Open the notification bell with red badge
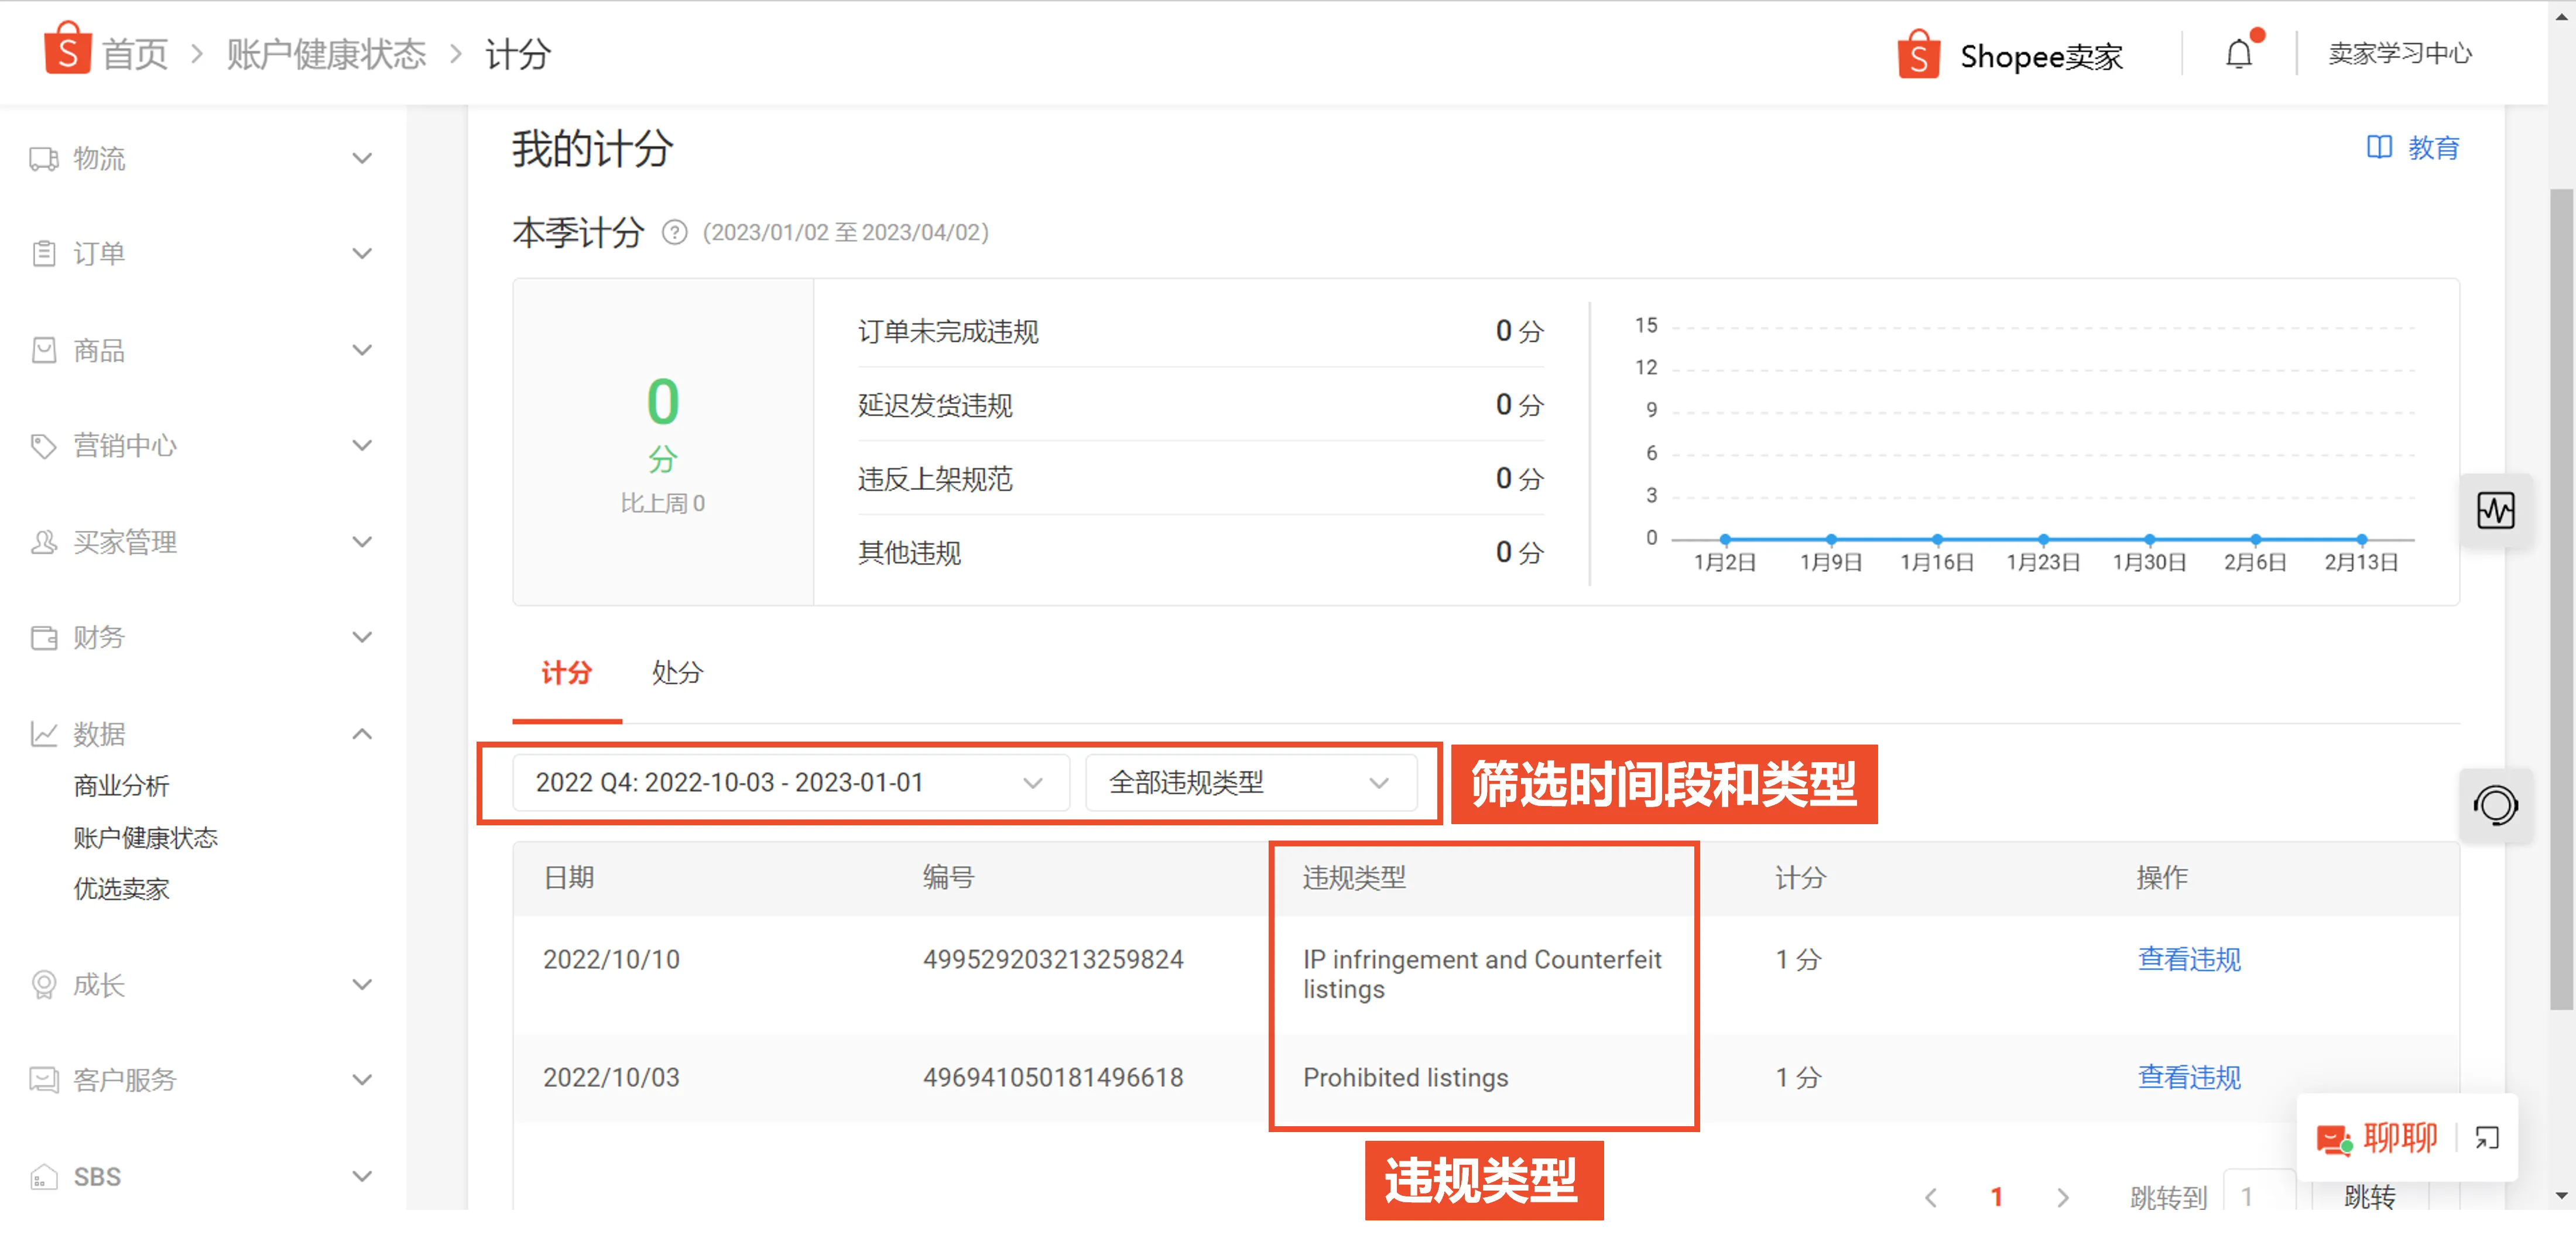 click(x=2239, y=54)
